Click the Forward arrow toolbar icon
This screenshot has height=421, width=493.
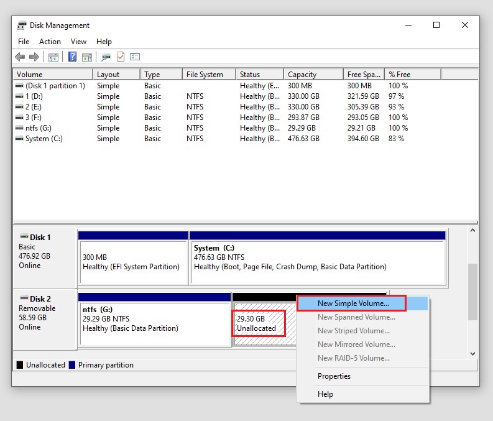coord(34,57)
